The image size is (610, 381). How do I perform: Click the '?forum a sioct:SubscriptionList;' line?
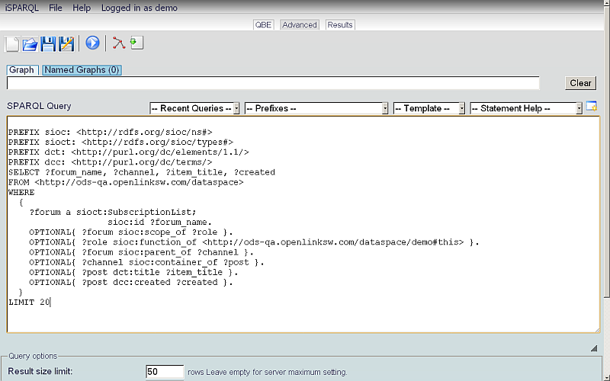113,213
